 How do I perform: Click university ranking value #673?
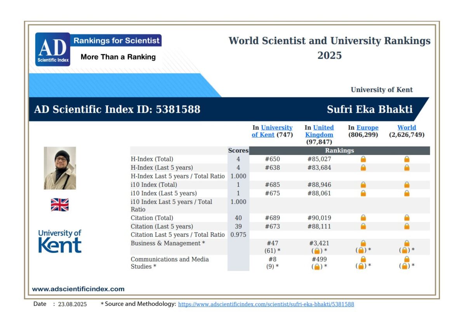click(272, 226)
